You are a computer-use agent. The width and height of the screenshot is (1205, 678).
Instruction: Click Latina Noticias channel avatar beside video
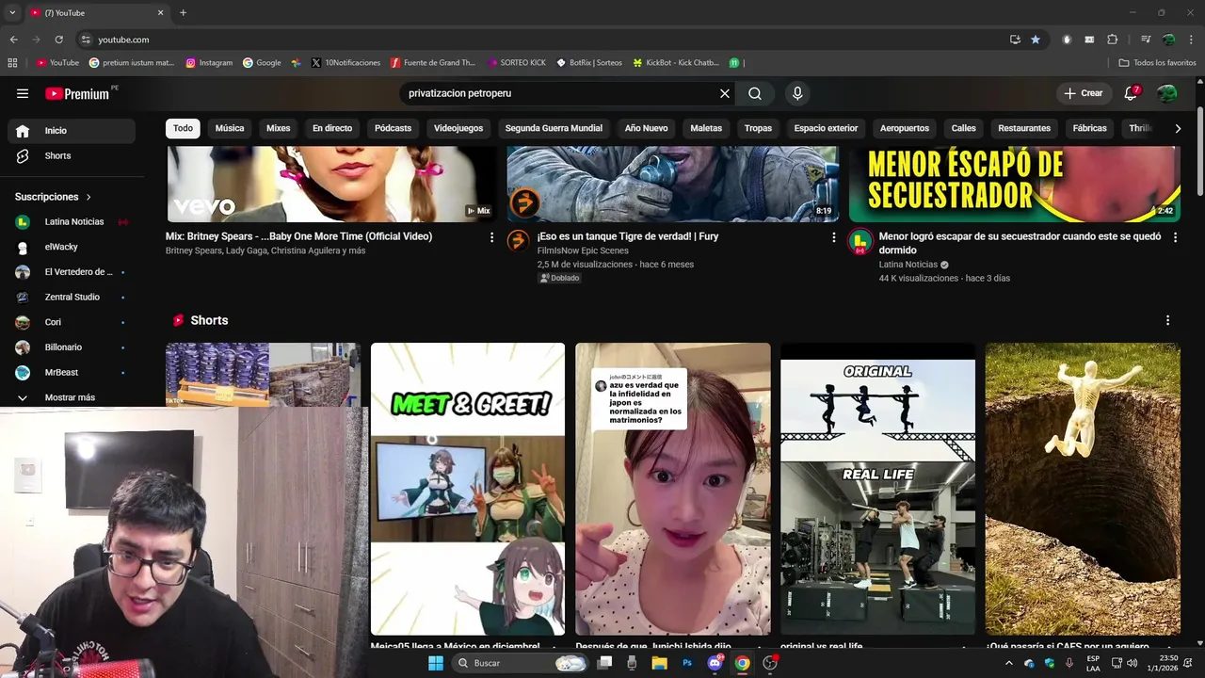pyautogui.click(x=860, y=241)
